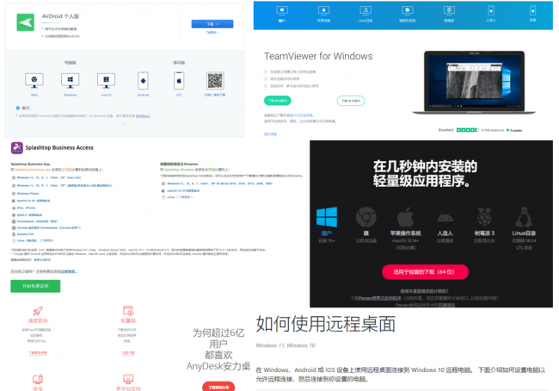The image size is (559, 391).
Task: Select the AirDroid Web monitor icon
Action: coord(34,81)
